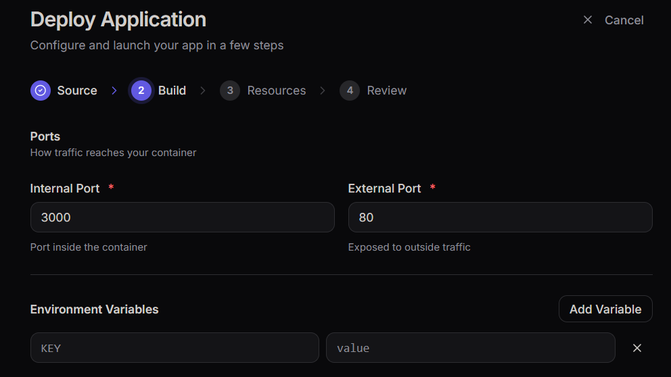Focus the Internal Port field showing 3000
Screen dimensions: 671x377
tap(182, 218)
